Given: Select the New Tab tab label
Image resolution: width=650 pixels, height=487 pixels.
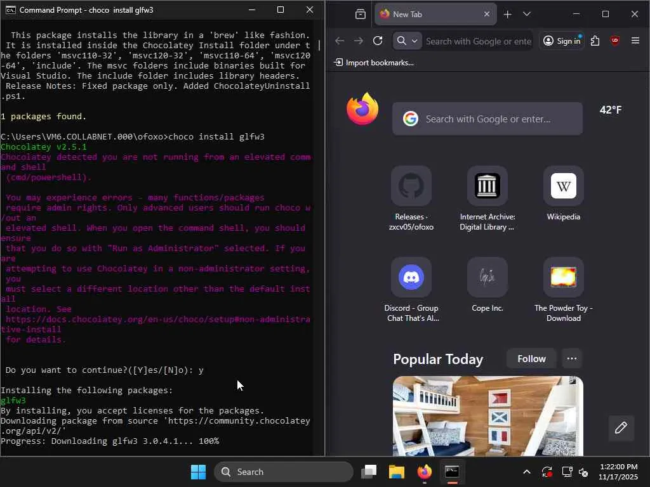Looking at the screenshot, I should coord(407,15).
